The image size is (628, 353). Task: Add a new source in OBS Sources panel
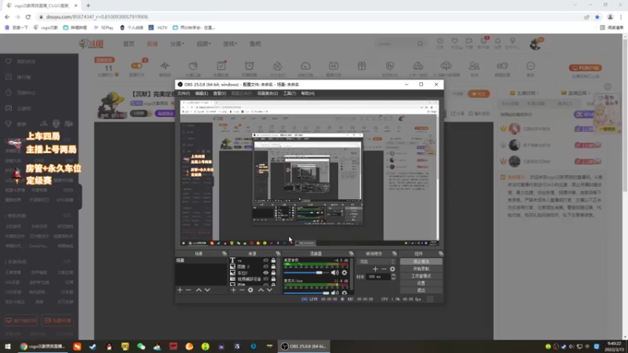[233, 289]
